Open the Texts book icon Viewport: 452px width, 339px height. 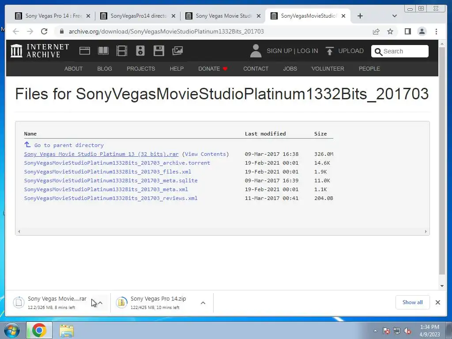103,51
